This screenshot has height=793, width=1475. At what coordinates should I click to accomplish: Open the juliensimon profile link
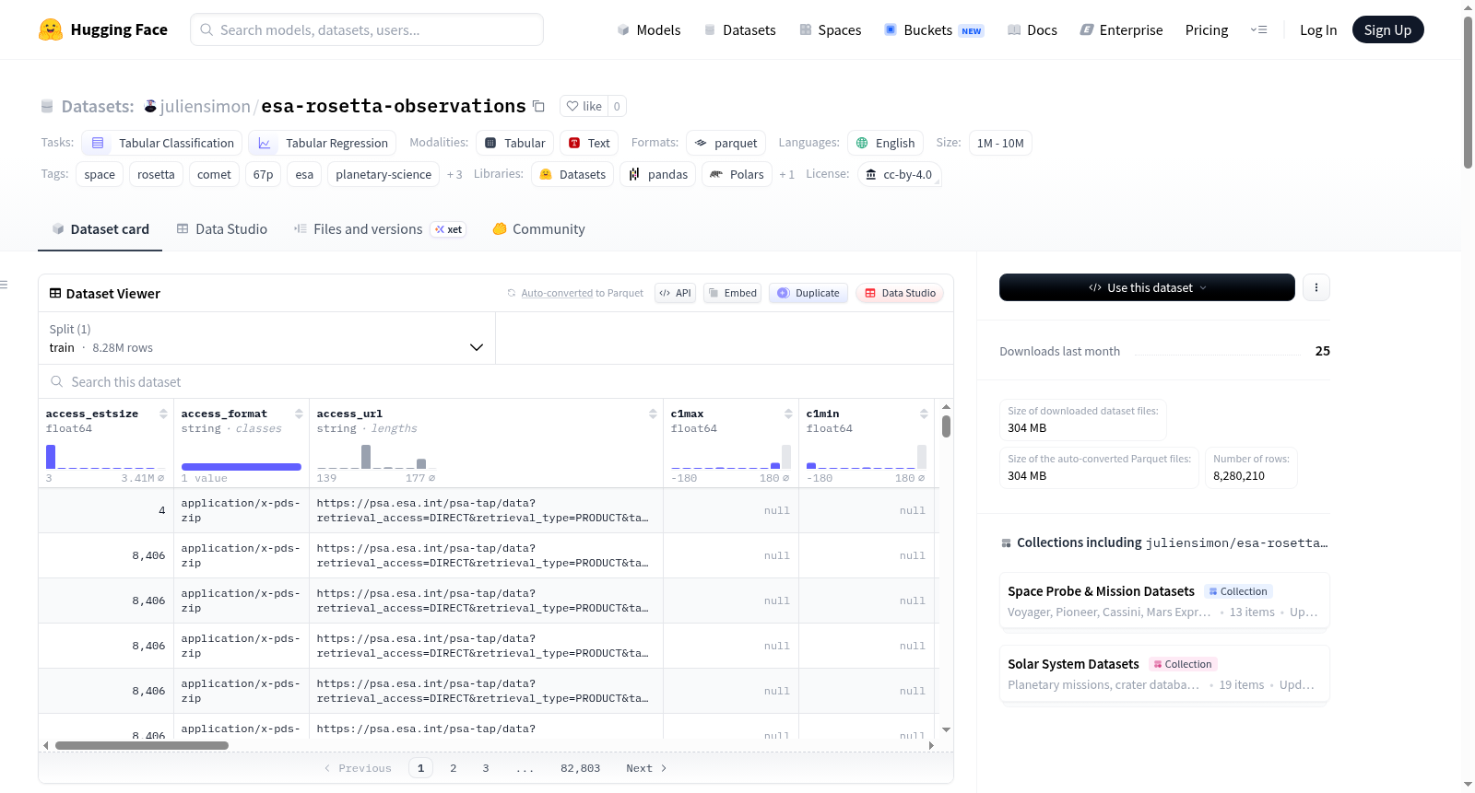click(x=205, y=107)
